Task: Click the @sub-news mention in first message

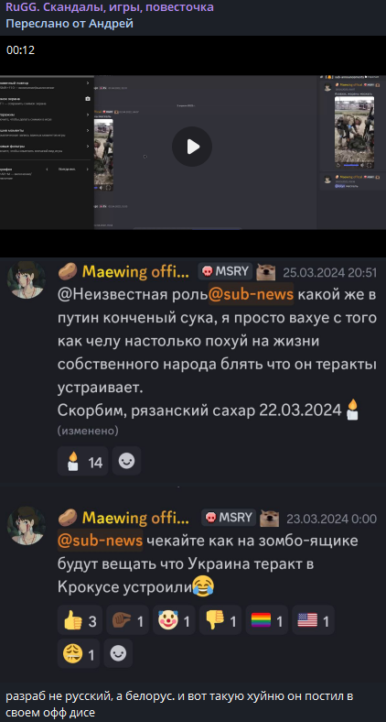Action: (x=251, y=295)
